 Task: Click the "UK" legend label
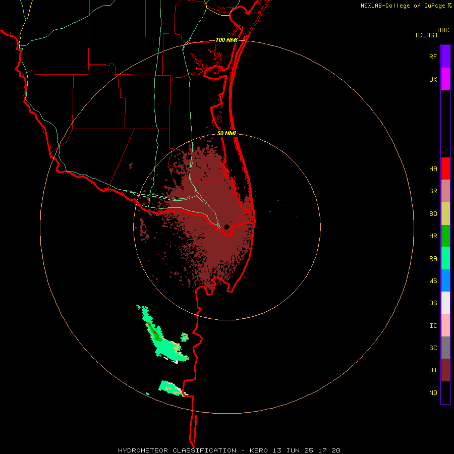pos(433,80)
